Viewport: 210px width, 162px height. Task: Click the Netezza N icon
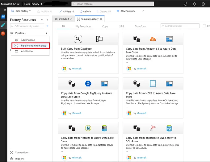88,128
